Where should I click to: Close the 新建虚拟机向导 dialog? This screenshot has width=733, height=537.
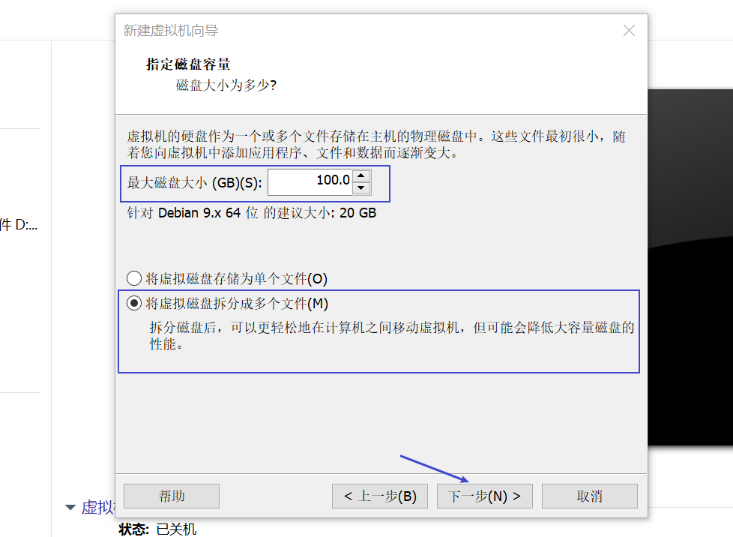[629, 31]
